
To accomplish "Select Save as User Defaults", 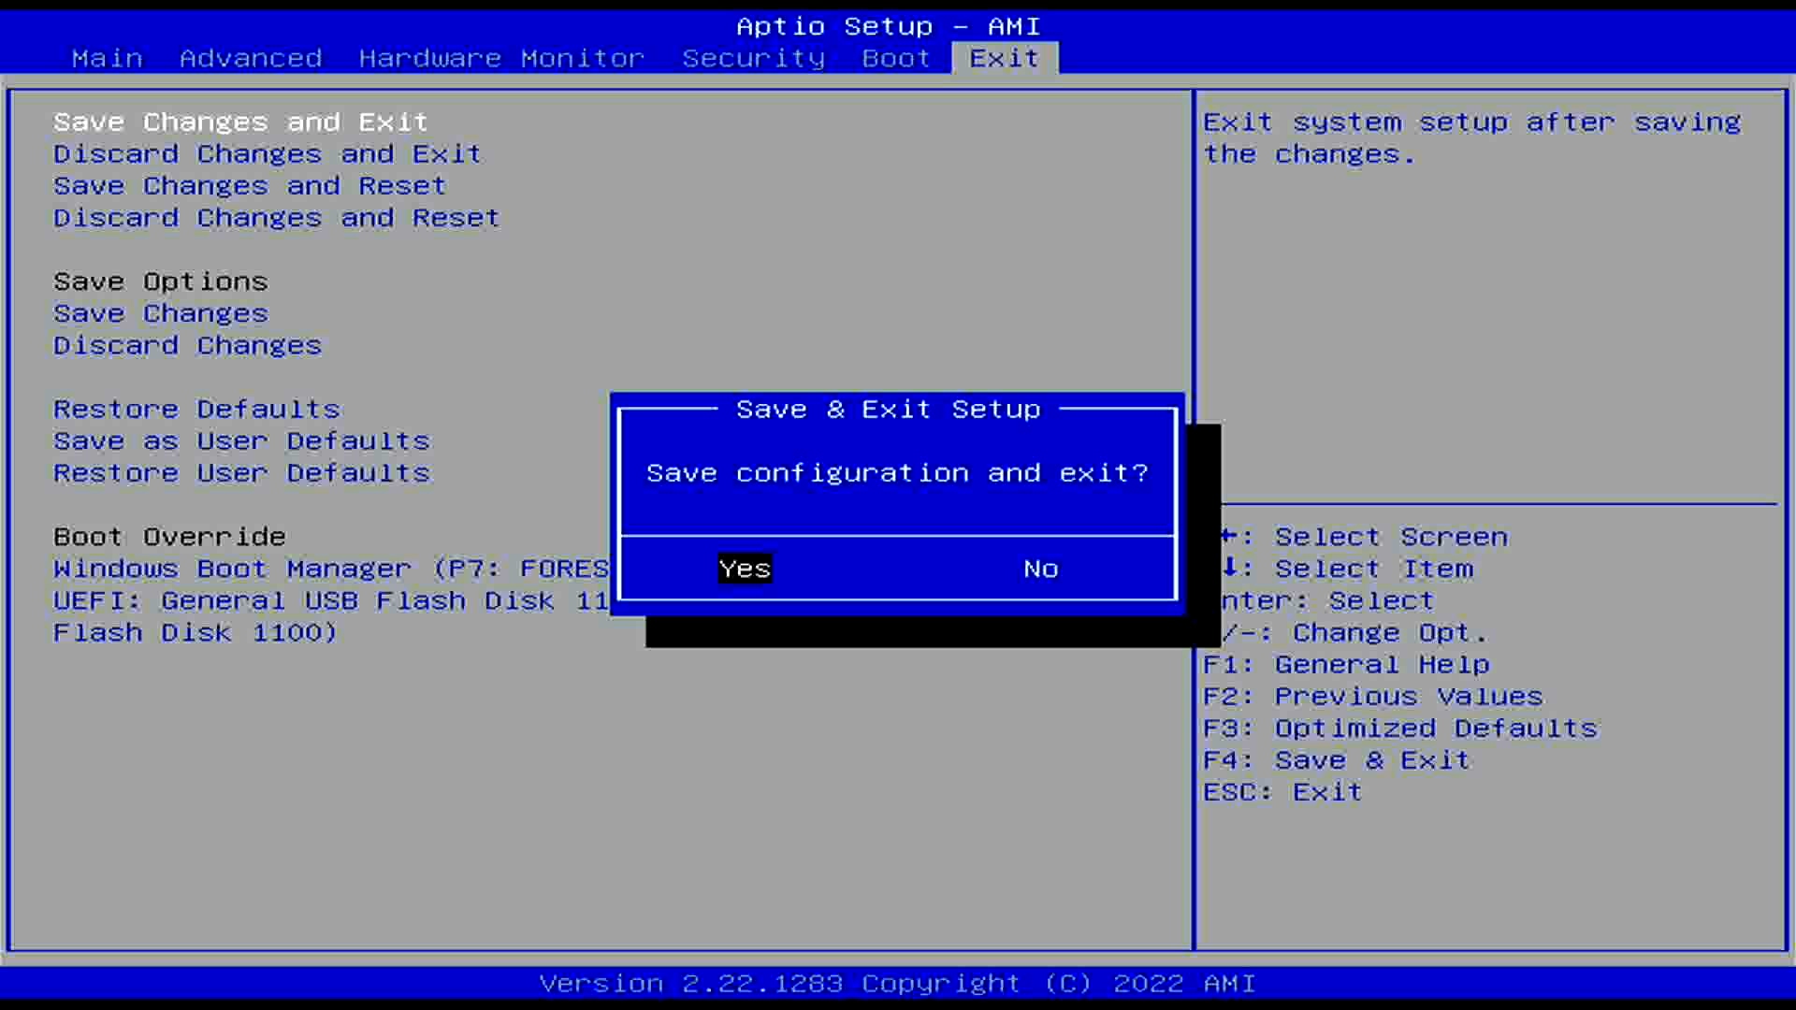I will point(241,440).
